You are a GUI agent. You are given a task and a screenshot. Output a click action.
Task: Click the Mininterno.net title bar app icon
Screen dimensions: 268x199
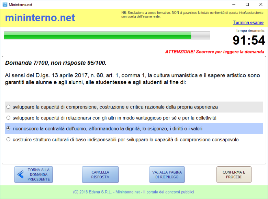tap(4, 4)
